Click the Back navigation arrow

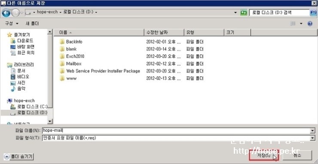click(x=6, y=13)
